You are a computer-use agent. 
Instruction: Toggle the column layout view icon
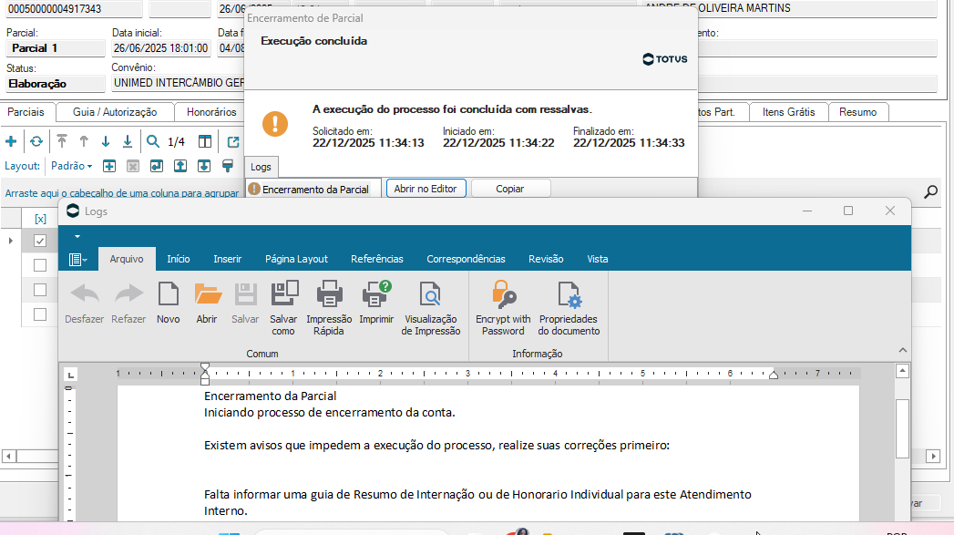click(x=205, y=142)
